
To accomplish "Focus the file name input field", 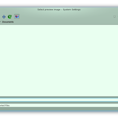I will point(59,100).
